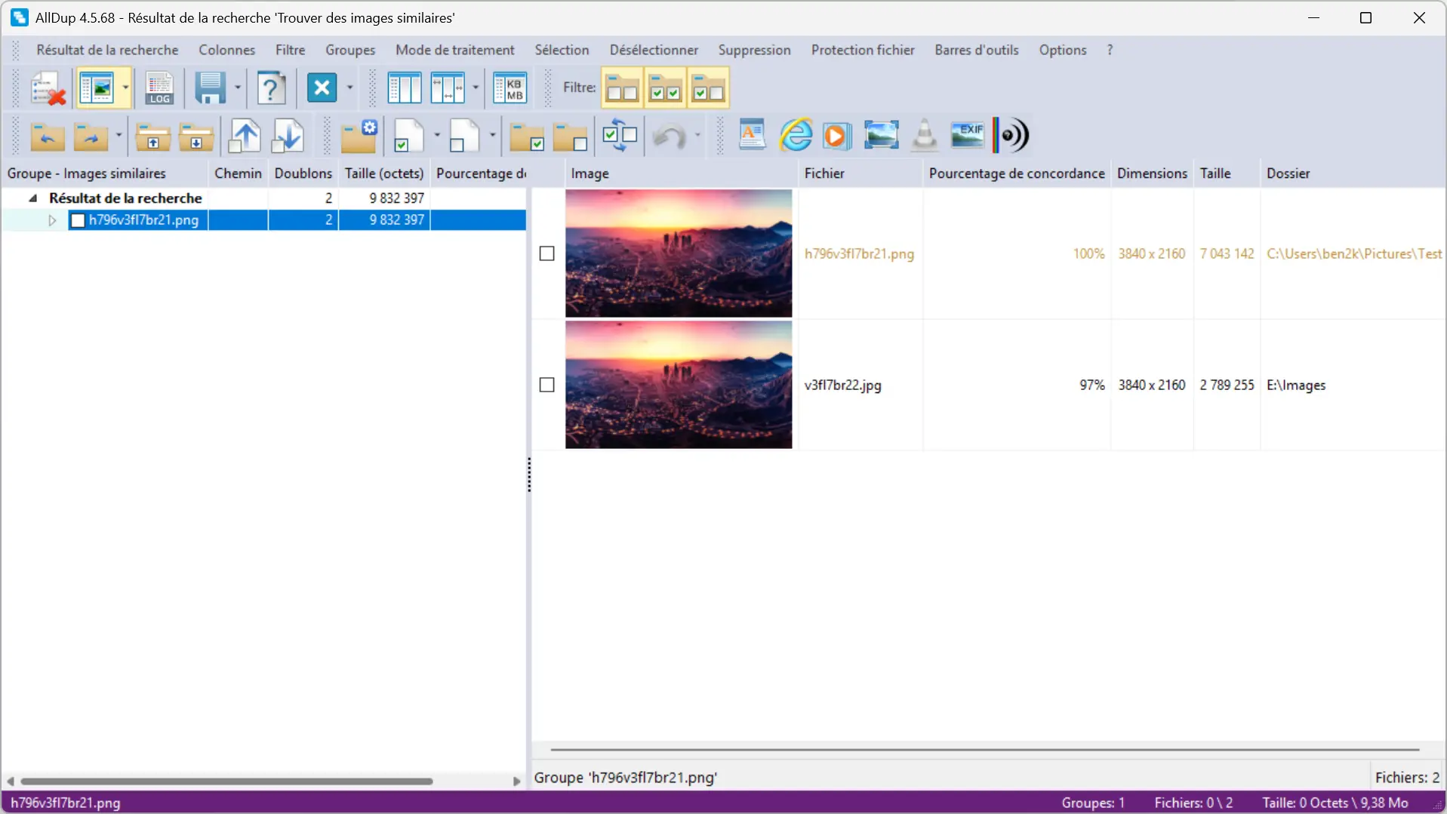
Task: Click the deselect files empty page icon
Action: point(463,137)
